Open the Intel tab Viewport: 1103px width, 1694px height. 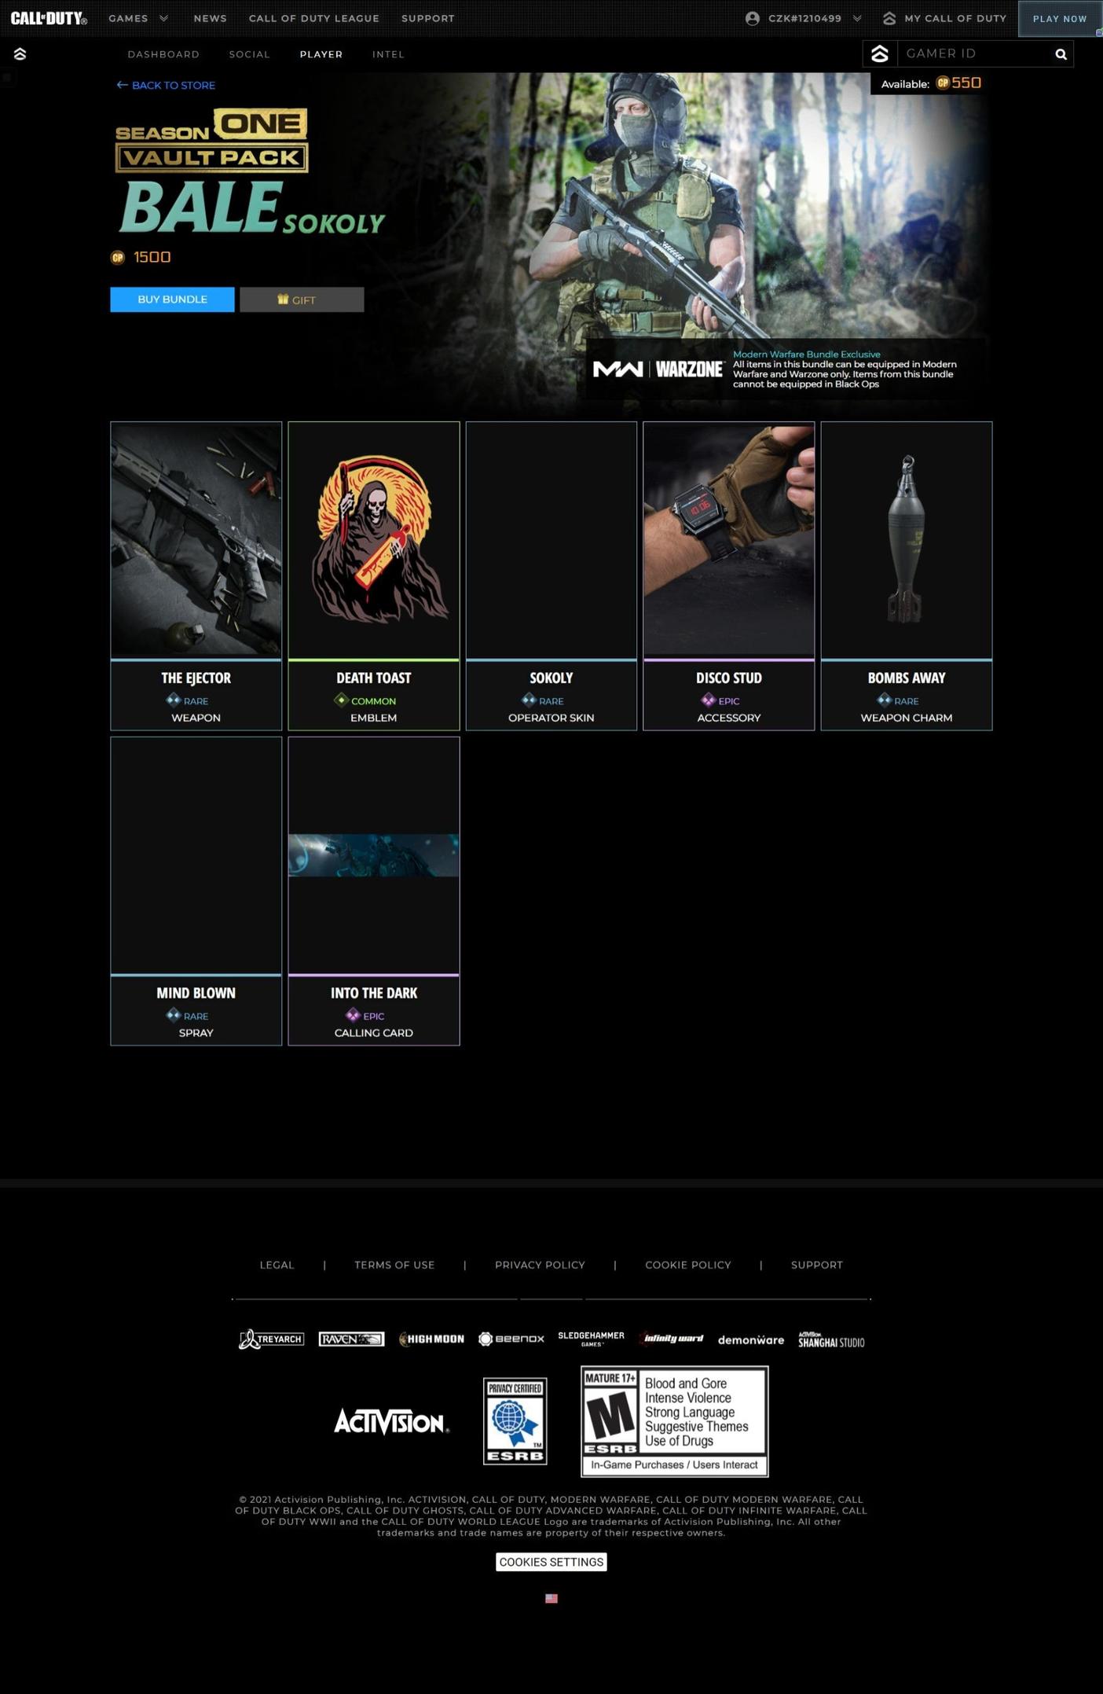(x=388, y=54)
